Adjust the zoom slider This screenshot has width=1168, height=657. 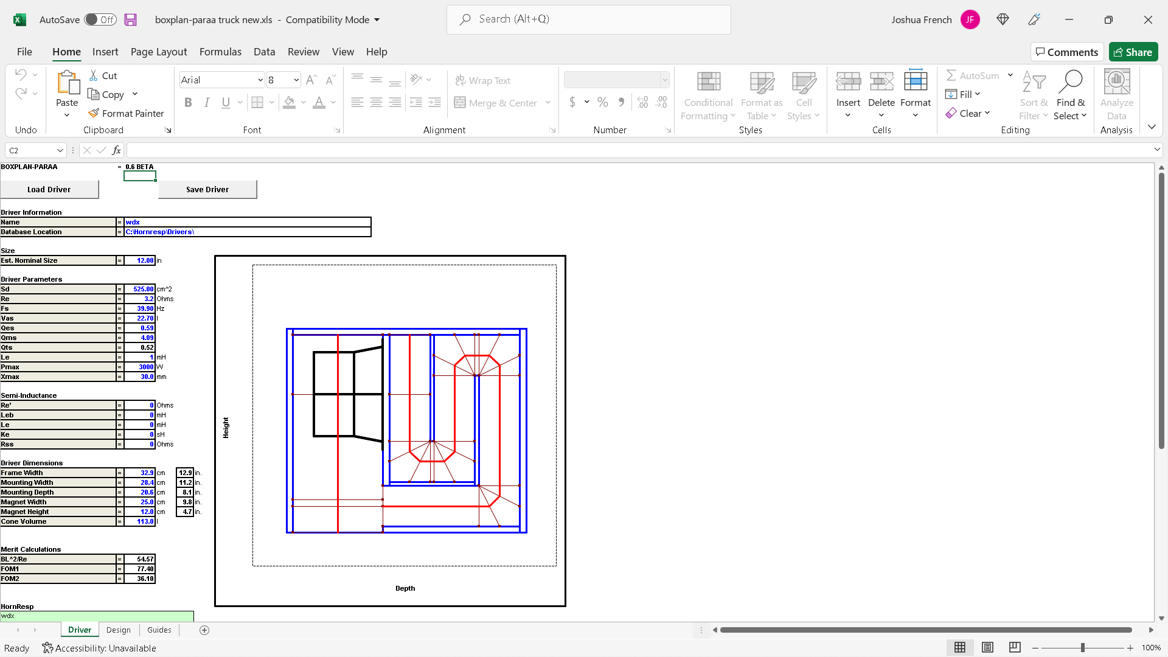pos(1082,647)
